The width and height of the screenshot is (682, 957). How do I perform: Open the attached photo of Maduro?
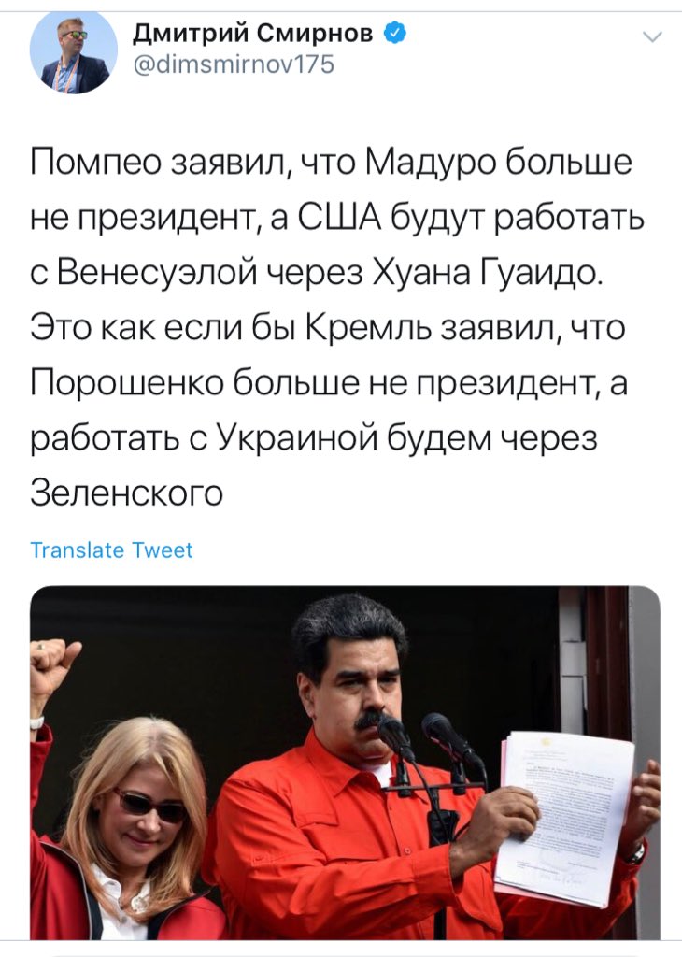pyautogui.click(x=345, y=763)
